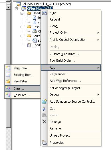Click the New Item icon in the submenu
The image size is (111, 150).
[8, 68]
